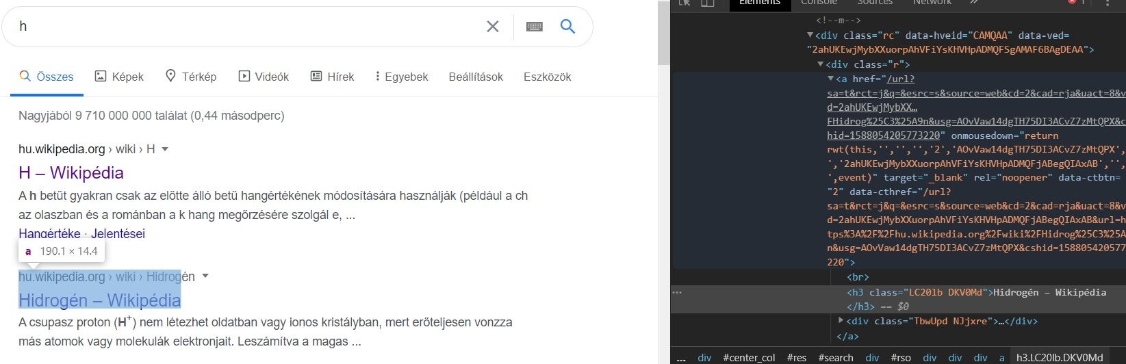The width and height of the screenshot is (1126, 364).
Task: Click the h3.LC20lb.DKV0Md breadcrumb
Action: pyautogui.click(x=1060, y=357)
